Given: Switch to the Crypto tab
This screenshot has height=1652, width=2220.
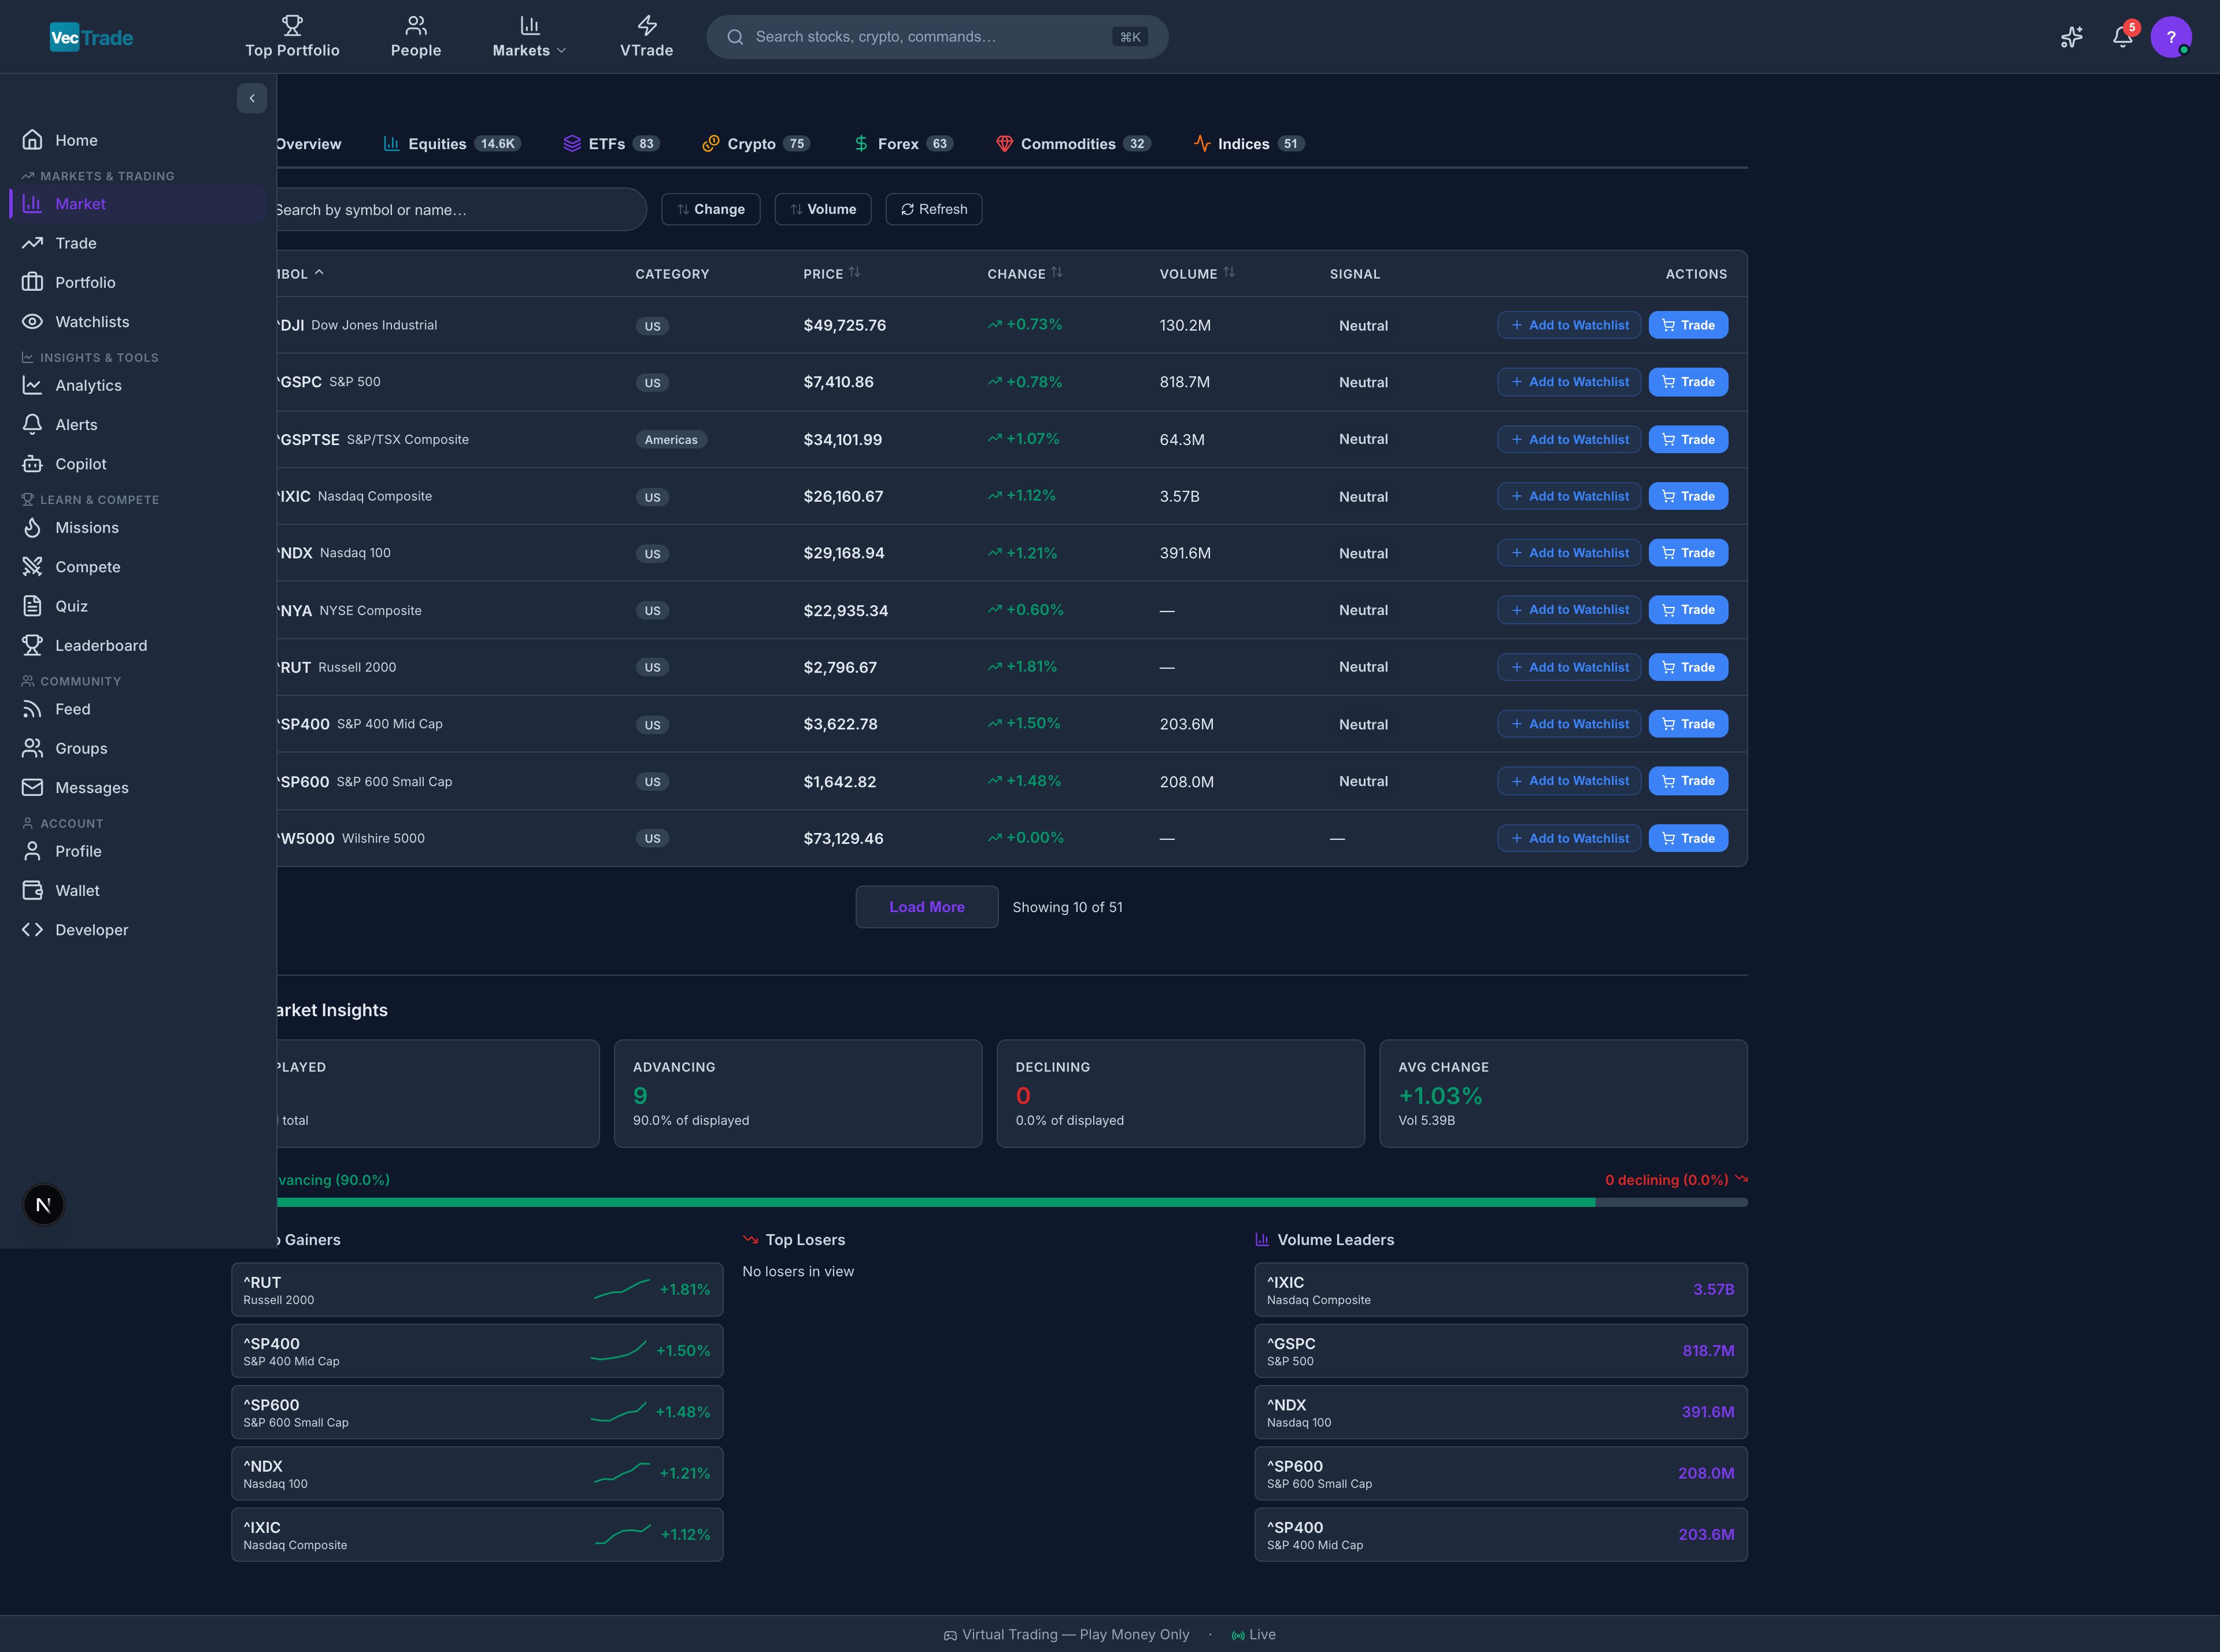Looking at the screenshot, I should click(756, 144).
